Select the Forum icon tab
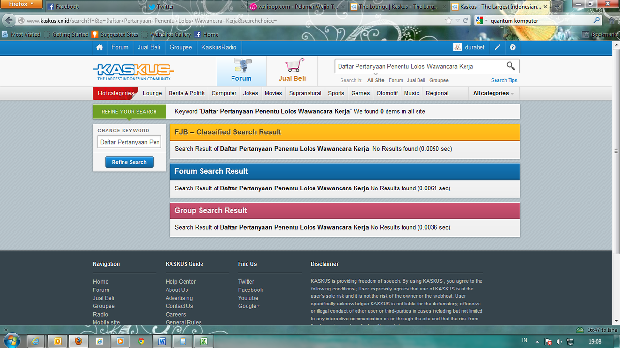The image size is (620, 348). tap(241, 71)
